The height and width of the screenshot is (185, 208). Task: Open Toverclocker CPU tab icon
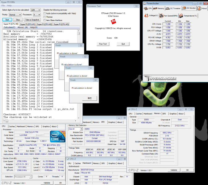(x=146, y=8)
